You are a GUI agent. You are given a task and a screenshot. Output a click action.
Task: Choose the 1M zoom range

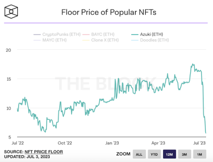point(200,154)
